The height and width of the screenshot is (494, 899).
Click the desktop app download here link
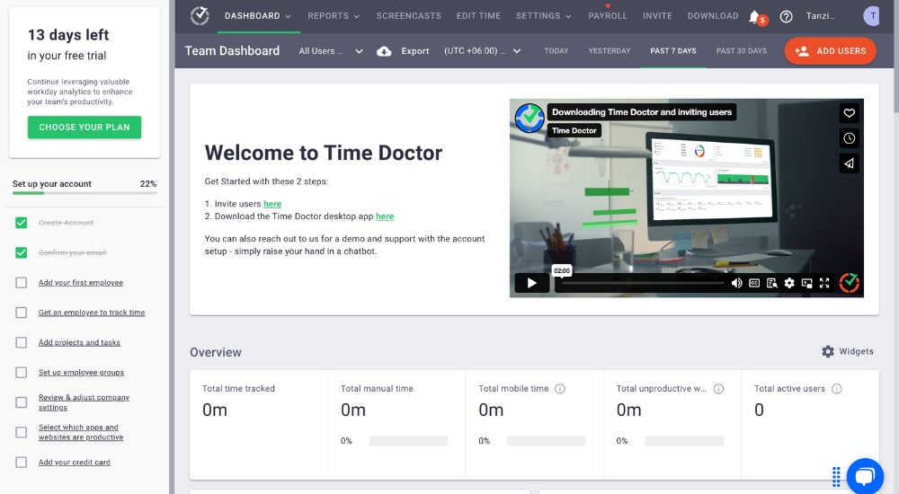coord(385,216)
